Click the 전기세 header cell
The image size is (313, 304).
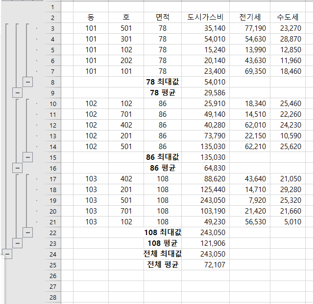250,17
